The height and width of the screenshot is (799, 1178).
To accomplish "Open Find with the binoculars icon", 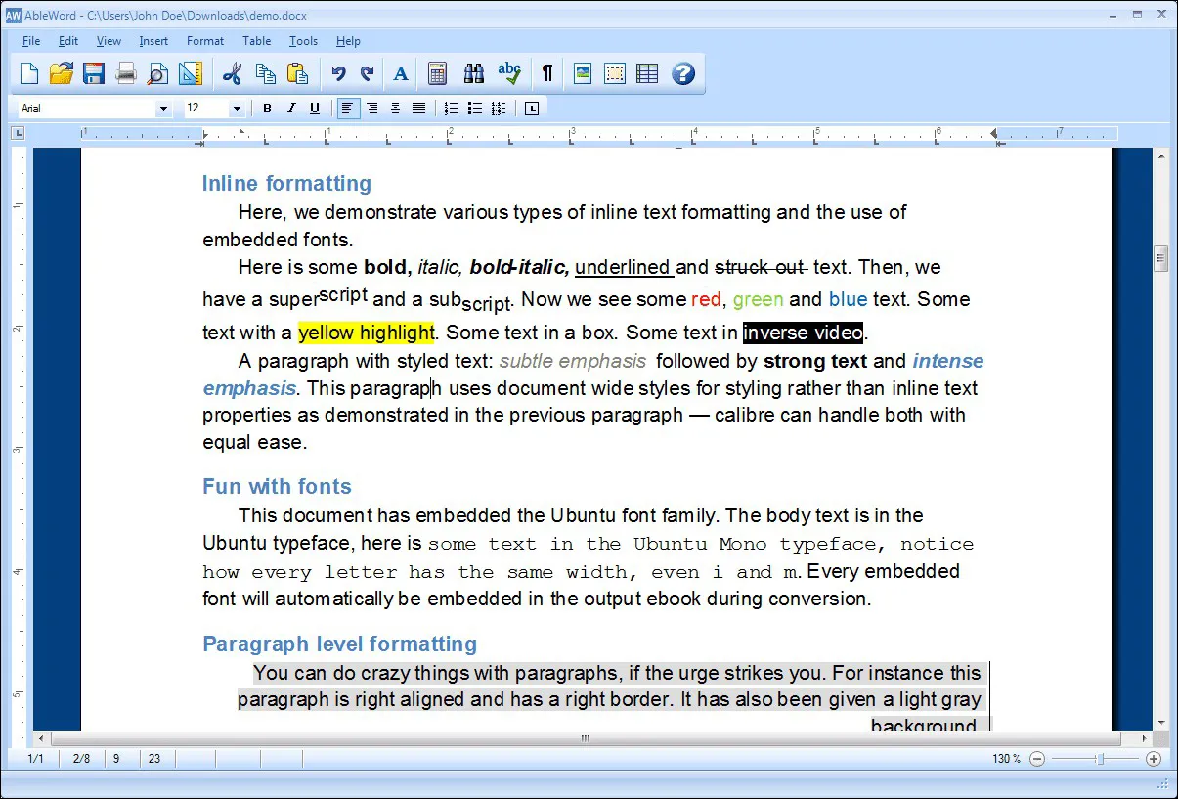I will coord(474,73).
